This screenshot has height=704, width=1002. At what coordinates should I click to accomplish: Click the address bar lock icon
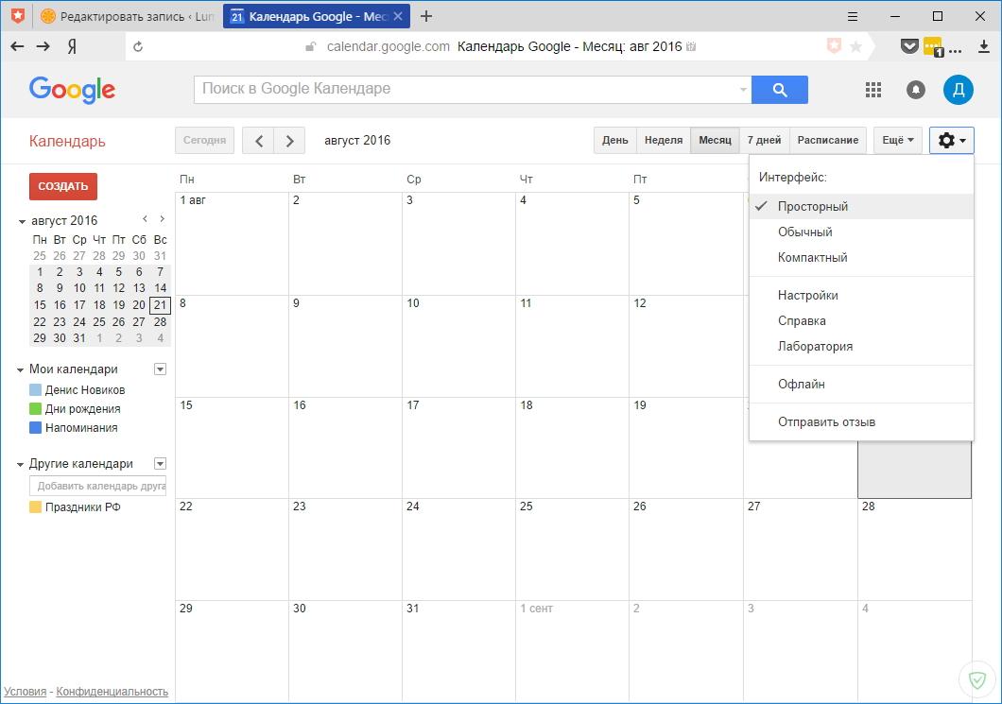311,46
